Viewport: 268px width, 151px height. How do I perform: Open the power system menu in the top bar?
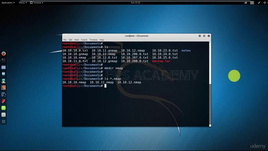click(265, 3)
